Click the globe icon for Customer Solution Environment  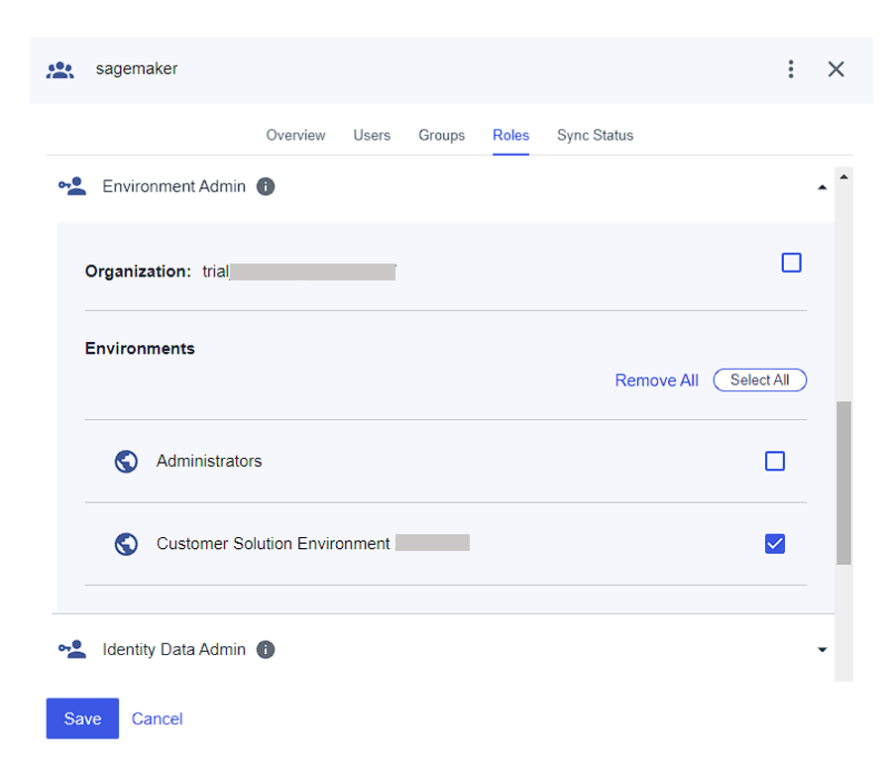[x=126, y=543]
